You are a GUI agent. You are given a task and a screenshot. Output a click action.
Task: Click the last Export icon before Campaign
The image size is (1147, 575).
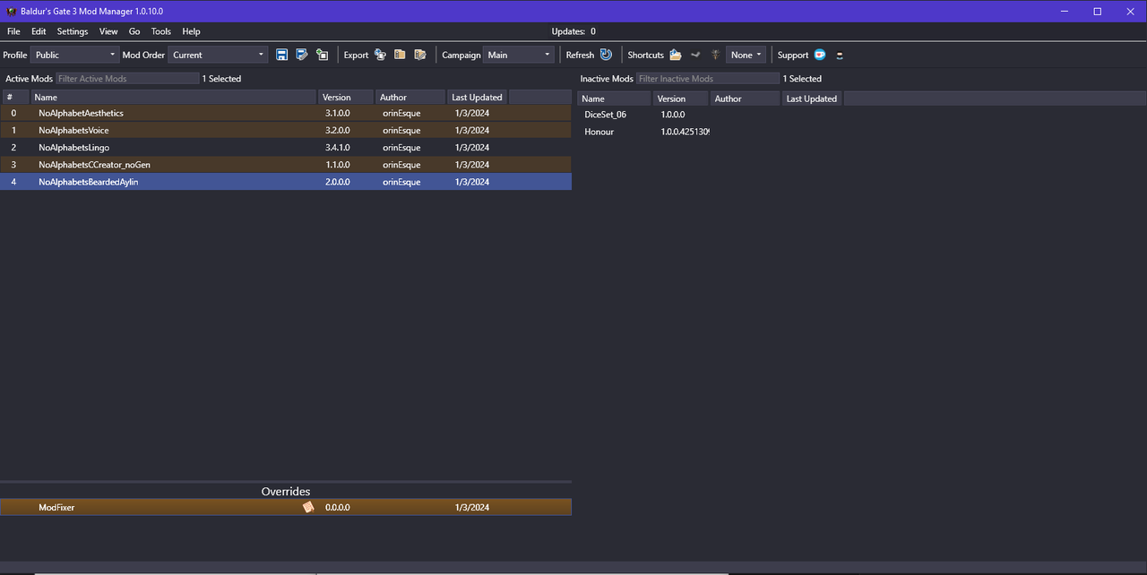point(419,55)
